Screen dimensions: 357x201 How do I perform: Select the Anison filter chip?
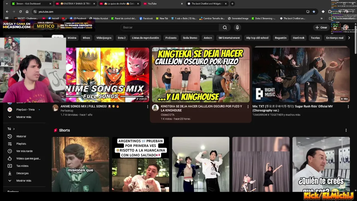(208, 38)
